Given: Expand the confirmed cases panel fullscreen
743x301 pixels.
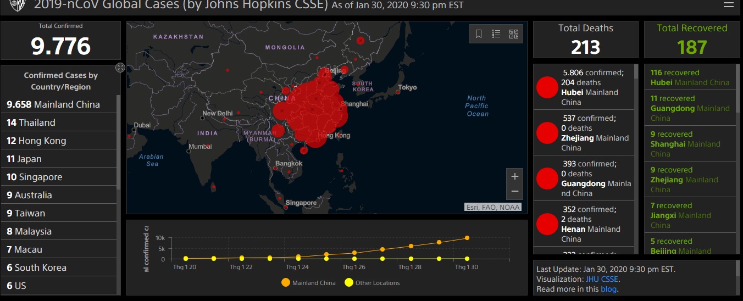Looking at the screenshot, I should pyautogui.click(x=120, y=67).
